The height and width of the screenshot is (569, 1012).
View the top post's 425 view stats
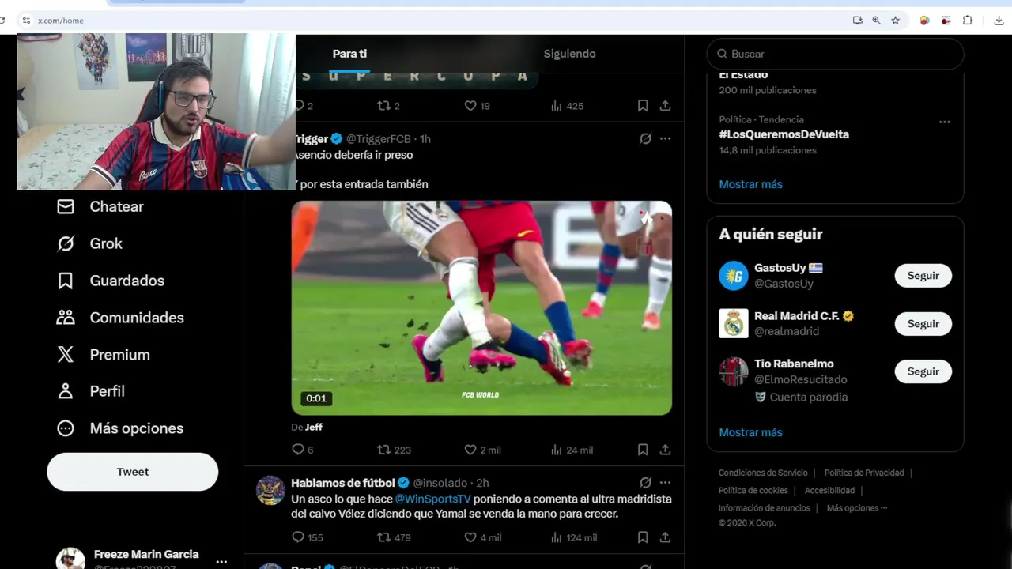point(567,106)
